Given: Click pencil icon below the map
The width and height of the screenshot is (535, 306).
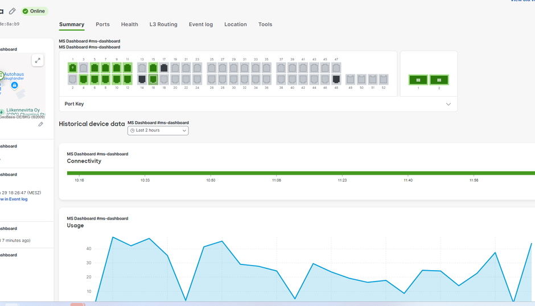Looking at the screenshot, I should pyautogui.click(x=40, y=124).
